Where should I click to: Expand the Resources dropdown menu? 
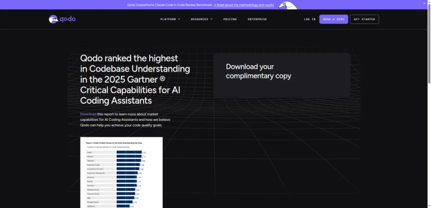pyautogui.click(x=202, y=20)
